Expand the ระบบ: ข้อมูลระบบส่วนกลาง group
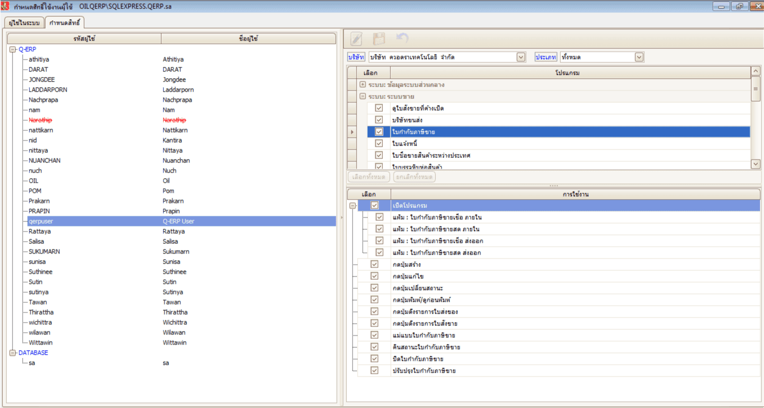The width and height of the screenshot is (764, 408). click(363, 85)
